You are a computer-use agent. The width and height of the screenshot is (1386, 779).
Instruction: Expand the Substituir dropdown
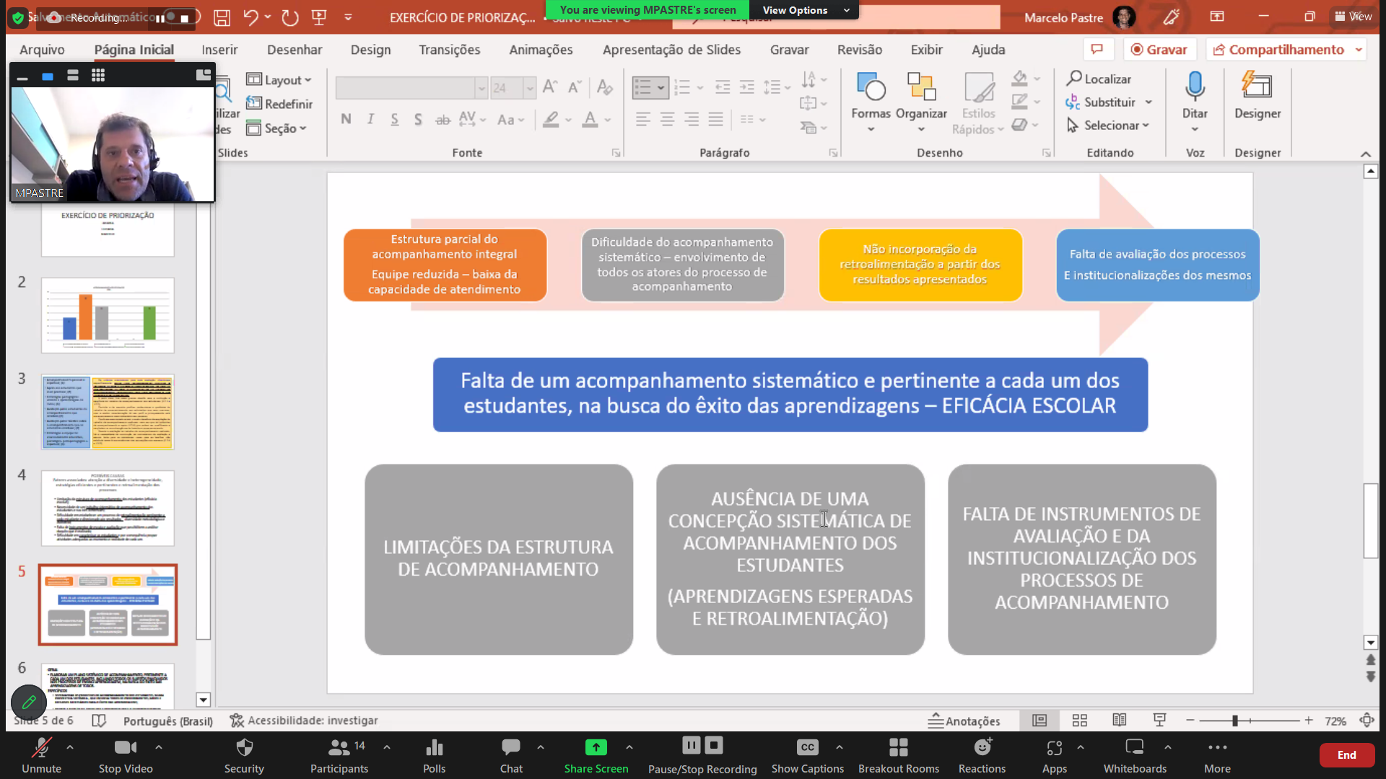tap(1149, 102)
